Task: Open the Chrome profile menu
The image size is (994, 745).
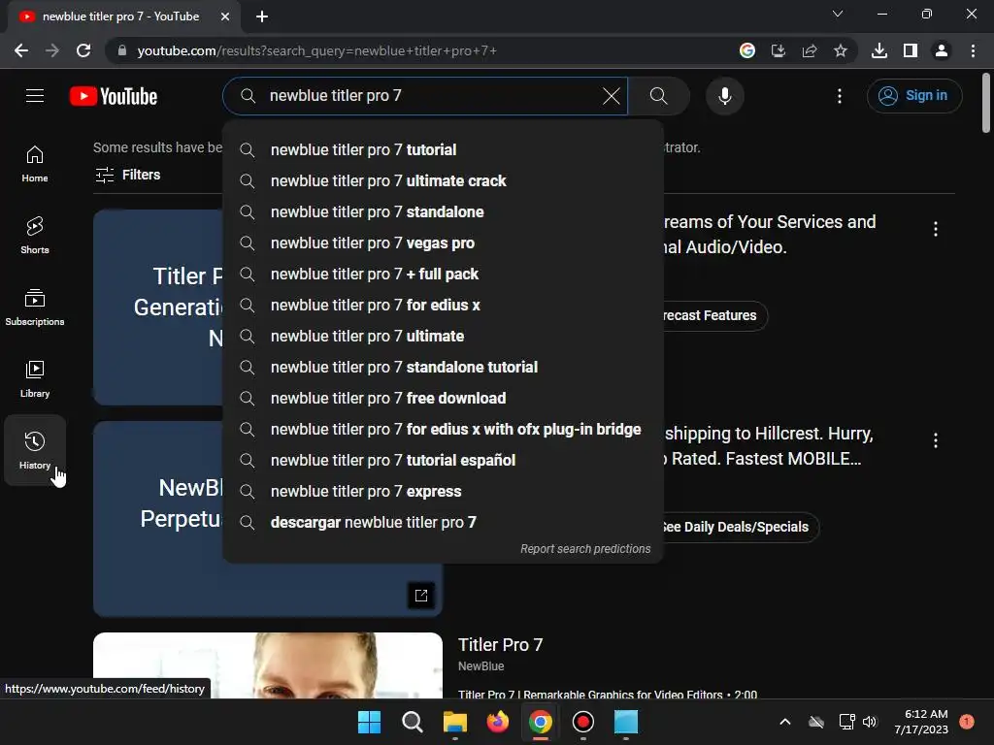Action: pyautogui.click(x=942, y=50)
